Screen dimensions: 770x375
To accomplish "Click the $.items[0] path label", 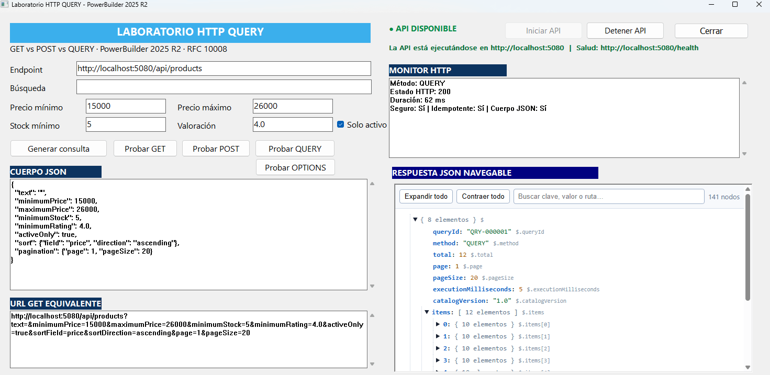I will pyautogui.click(x=534, y=325).
